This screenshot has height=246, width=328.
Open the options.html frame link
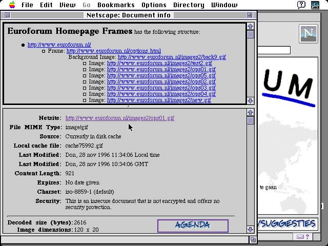[114, 51]
